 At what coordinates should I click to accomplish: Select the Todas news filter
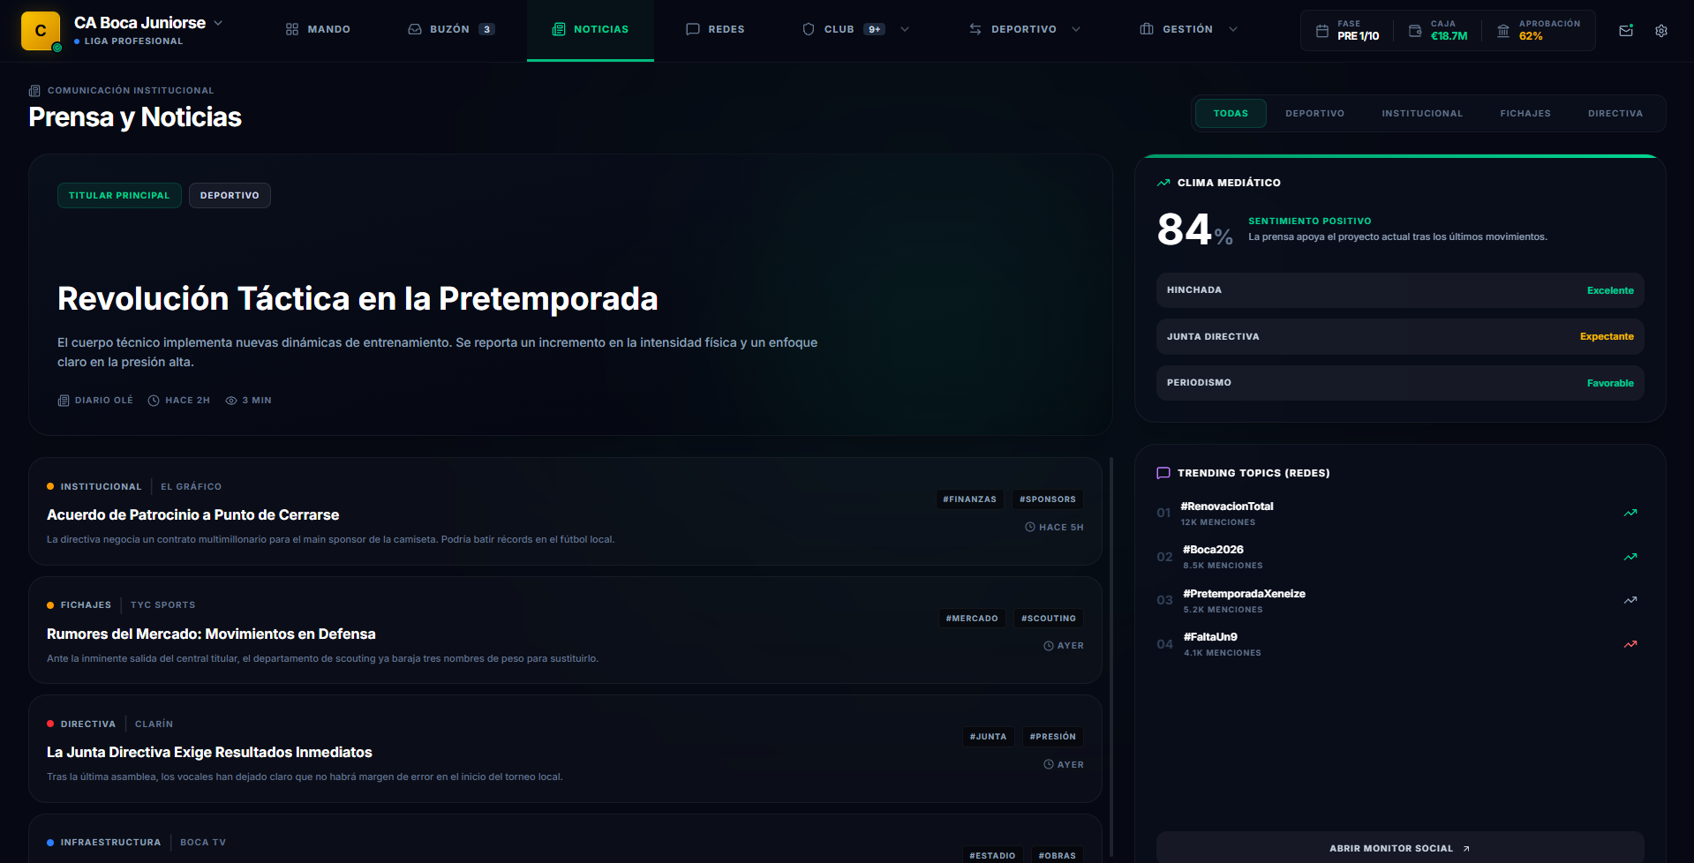(1231, 114)
